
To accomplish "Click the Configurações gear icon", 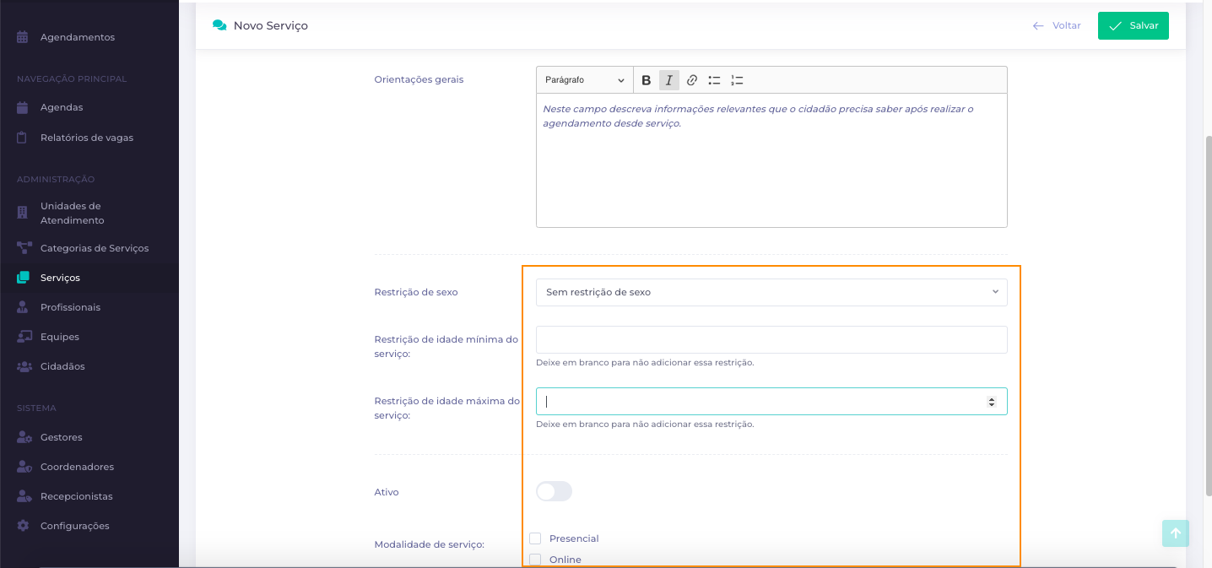I will (23, 526).
